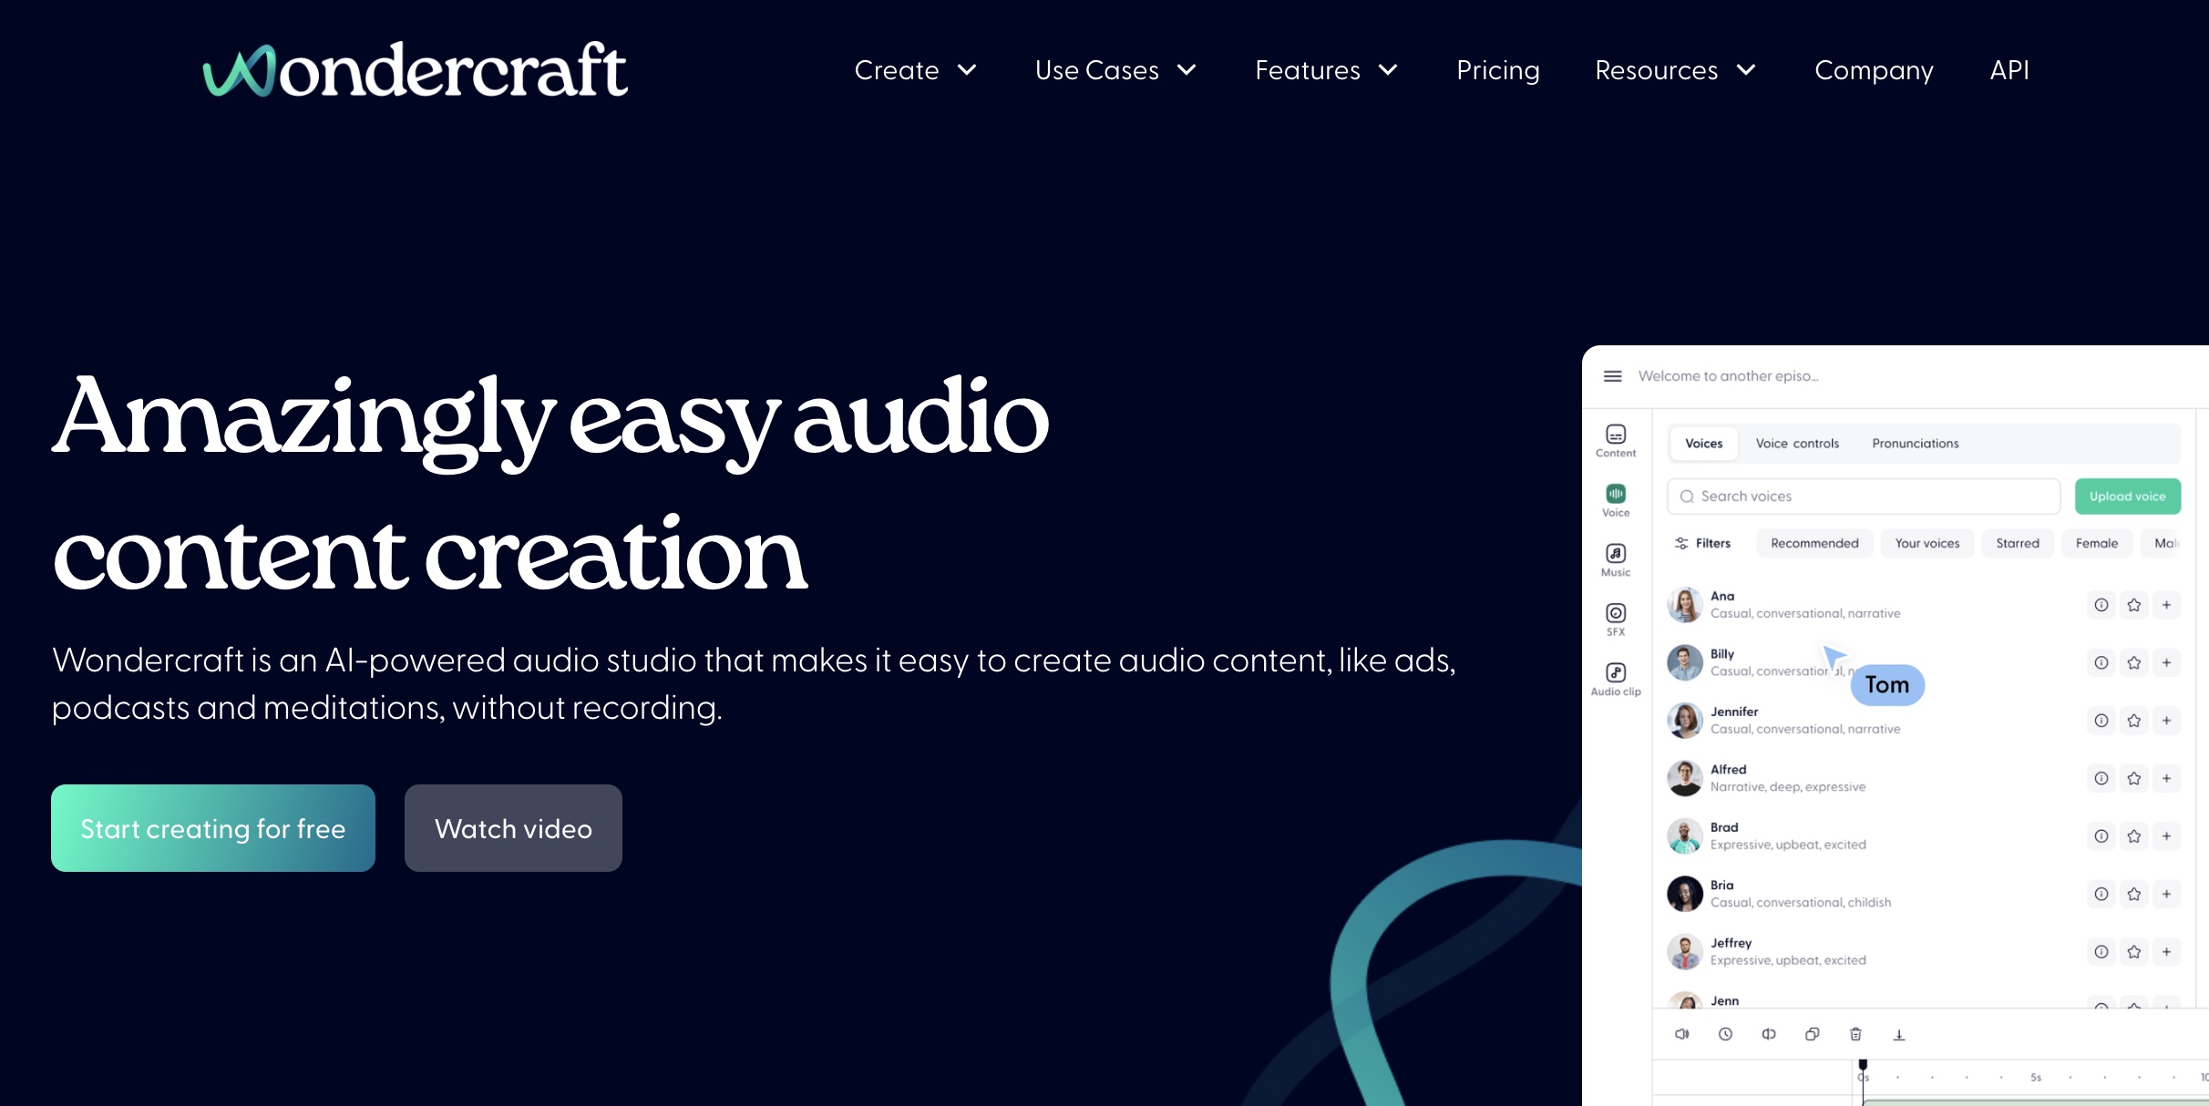Click the timeline playhead marker
This screenshot has height=1106, width=2209.
click(x=1863, y=1065)
